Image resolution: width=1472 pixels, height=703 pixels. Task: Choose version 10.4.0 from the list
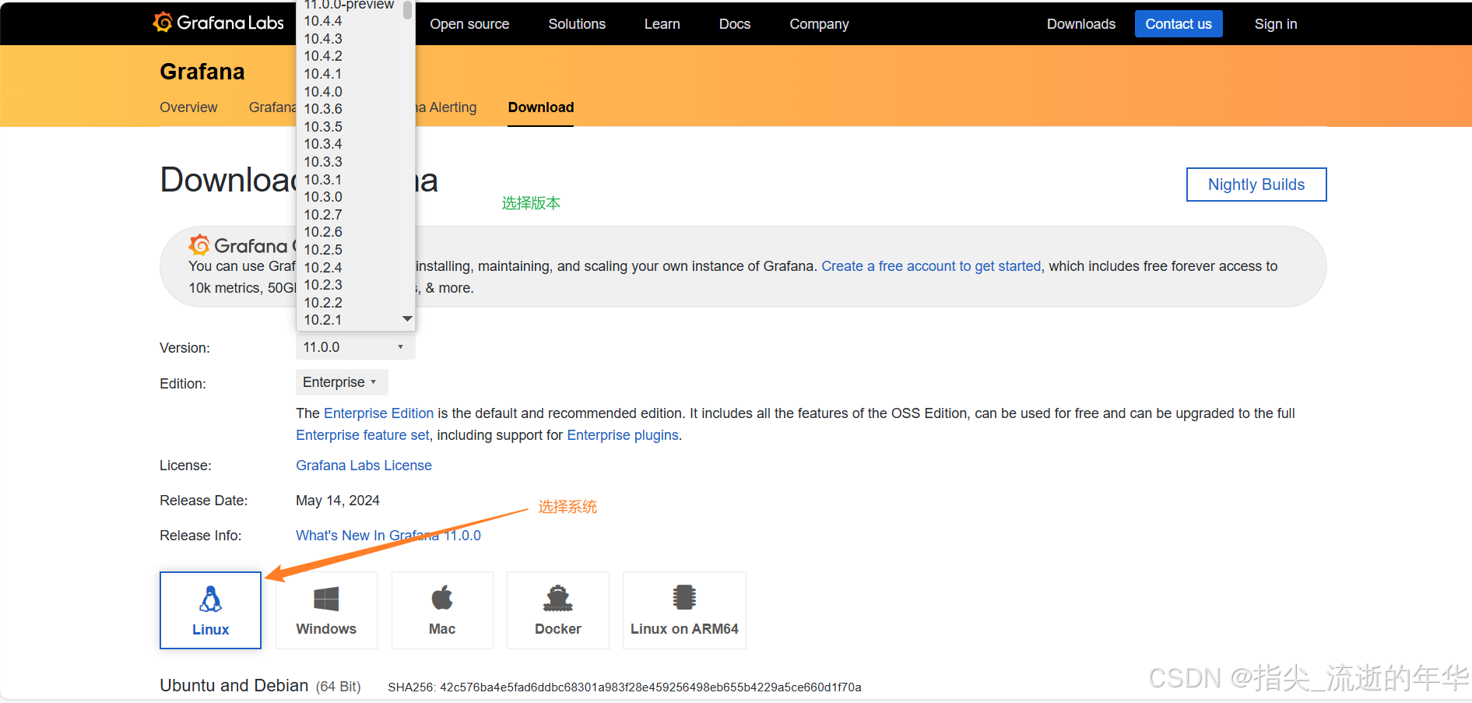[322, 92]
